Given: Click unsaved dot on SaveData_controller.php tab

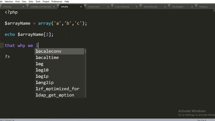Looking at the screenshot, I should pos(54,7).
